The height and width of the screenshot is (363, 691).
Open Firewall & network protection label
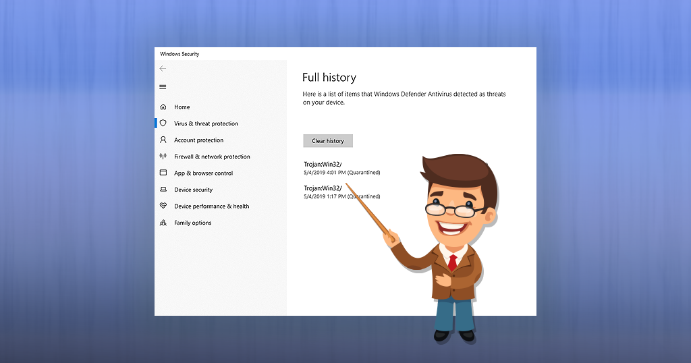tap(212, 157)
